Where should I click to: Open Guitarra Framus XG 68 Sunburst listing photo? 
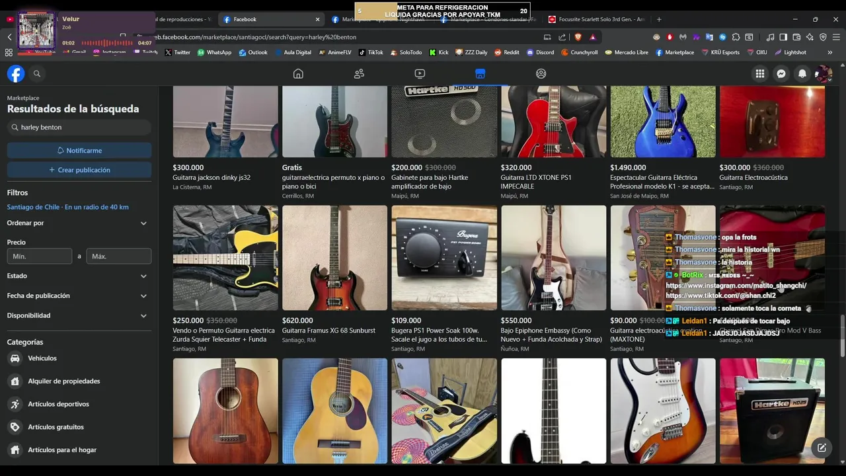pos(335,258)
